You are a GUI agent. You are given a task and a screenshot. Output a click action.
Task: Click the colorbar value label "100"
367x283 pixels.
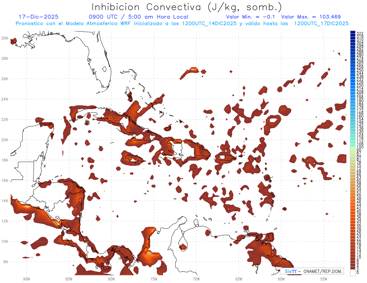pos(360,147)
